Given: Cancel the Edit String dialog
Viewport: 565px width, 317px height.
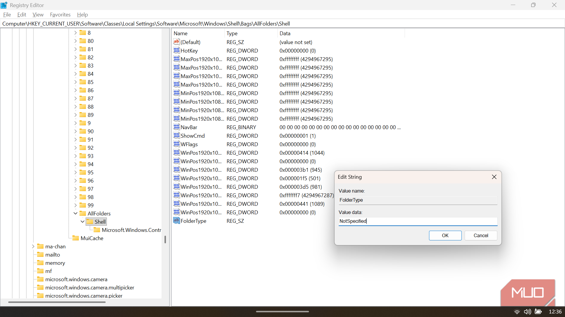Looking at the screenshot, I should point(481,235).
